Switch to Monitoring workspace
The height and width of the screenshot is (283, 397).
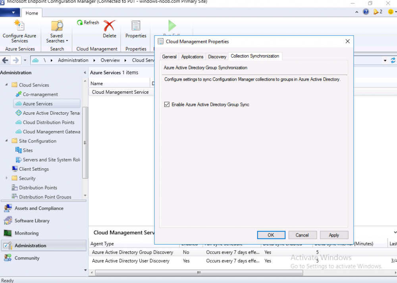44,233
